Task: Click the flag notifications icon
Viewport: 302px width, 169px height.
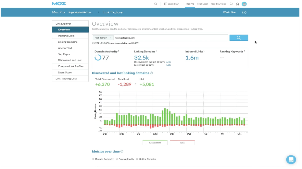Action: [x=231, y=4]
